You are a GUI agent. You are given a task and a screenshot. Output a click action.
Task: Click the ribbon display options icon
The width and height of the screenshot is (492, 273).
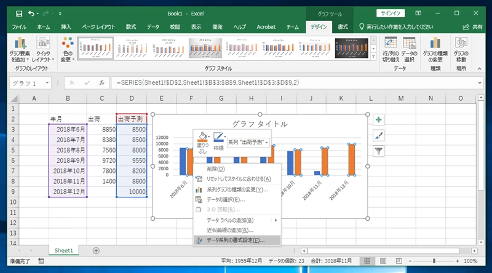(x=418, y=13)
